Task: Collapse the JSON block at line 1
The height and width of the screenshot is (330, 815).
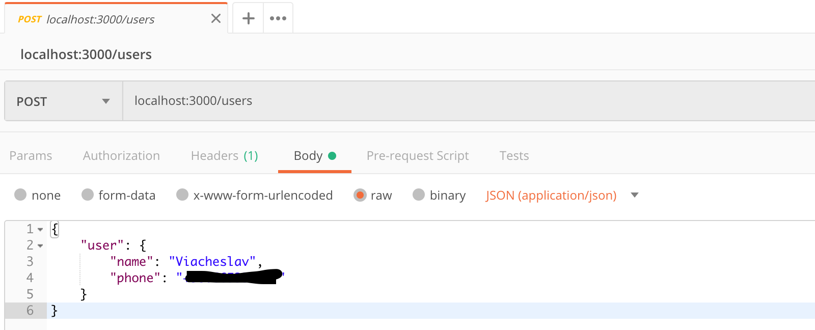Action: coord(40,230)
